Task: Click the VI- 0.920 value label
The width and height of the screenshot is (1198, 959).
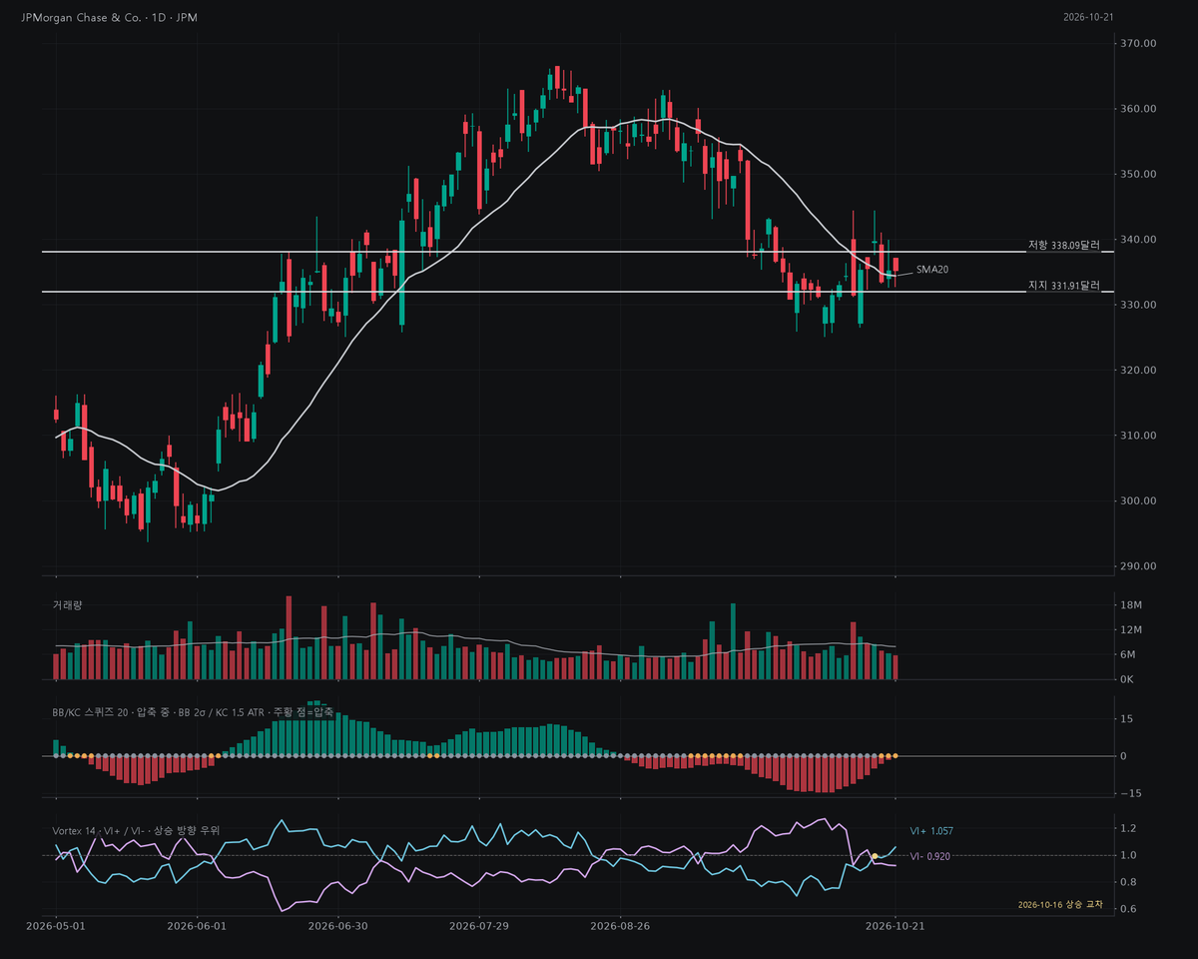Action: pyautogui.click(x=930, y=856)
